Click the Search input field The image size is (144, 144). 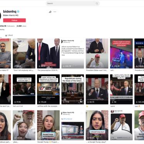[73, 3]
